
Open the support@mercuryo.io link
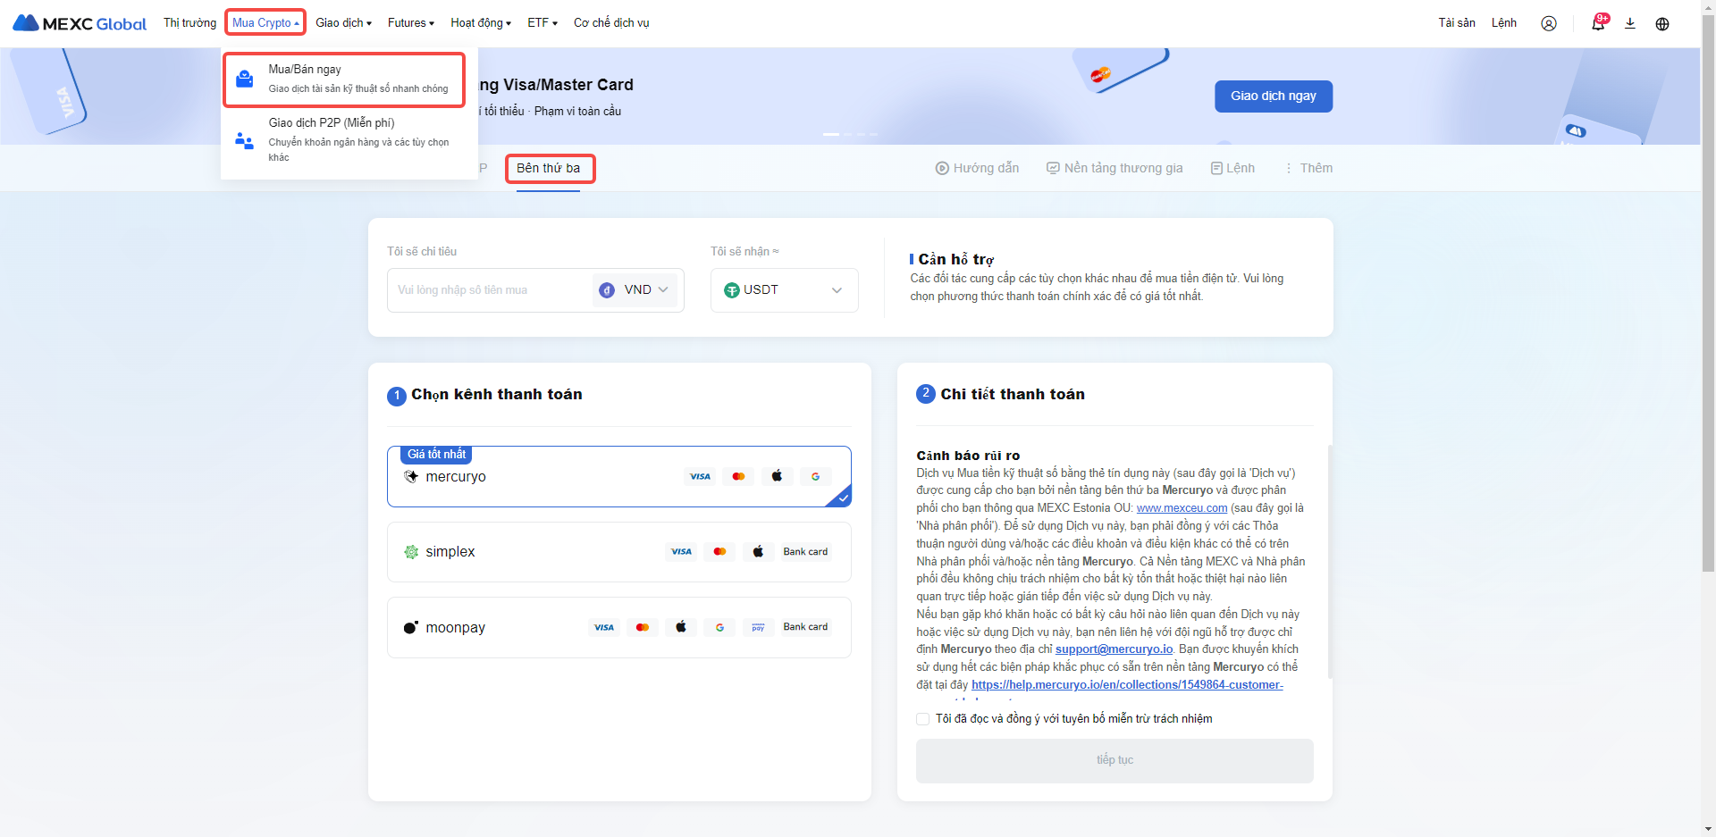pyautogui.click(x=1114, y=649)
